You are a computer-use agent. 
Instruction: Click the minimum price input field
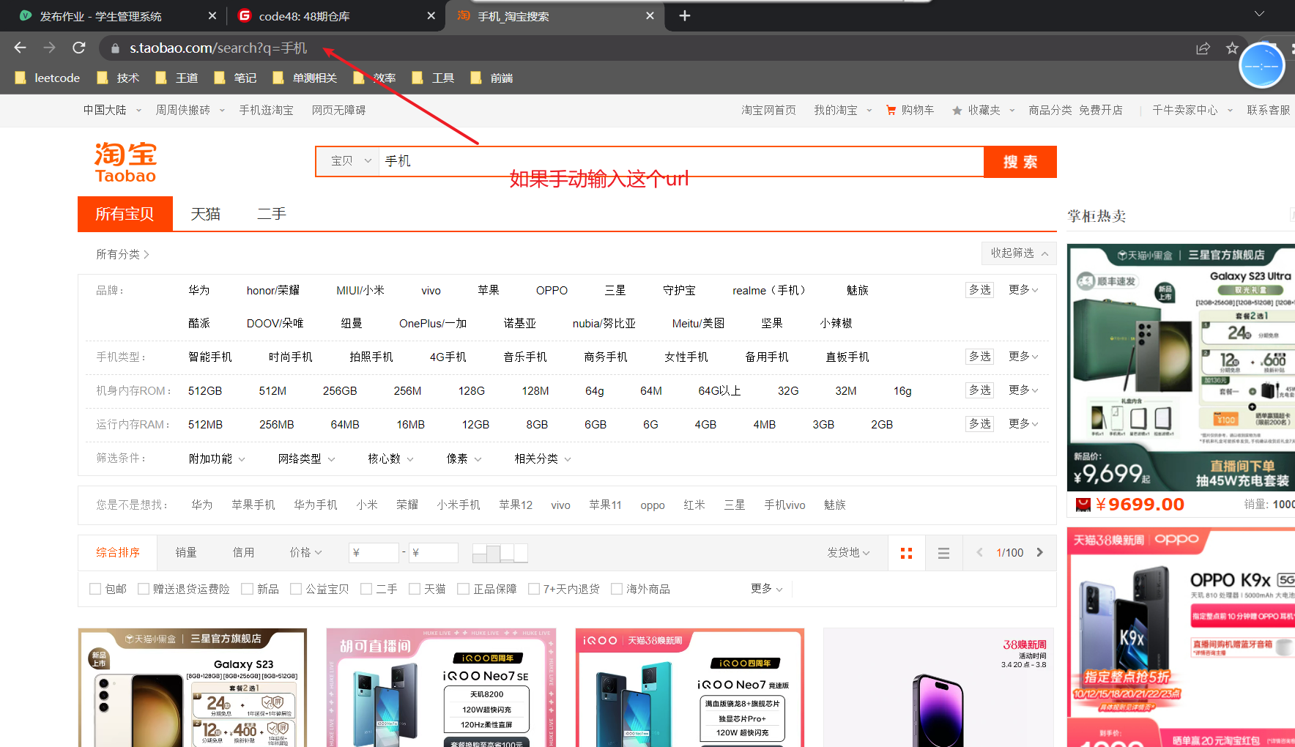coord(373,553)
